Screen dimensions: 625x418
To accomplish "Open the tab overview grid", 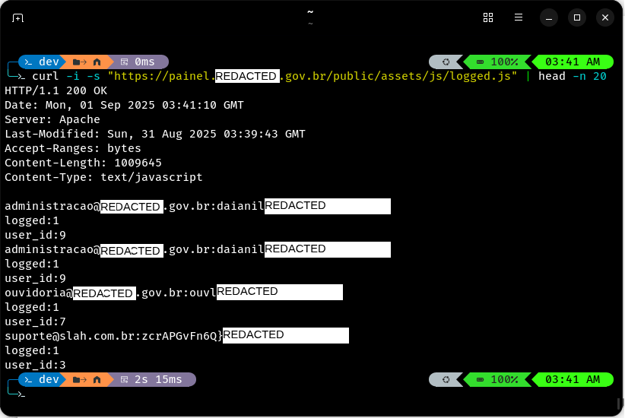I will (488, 17).
